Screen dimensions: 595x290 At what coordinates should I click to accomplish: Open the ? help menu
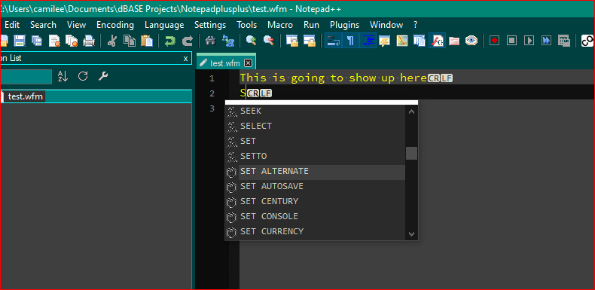[416, 25]
